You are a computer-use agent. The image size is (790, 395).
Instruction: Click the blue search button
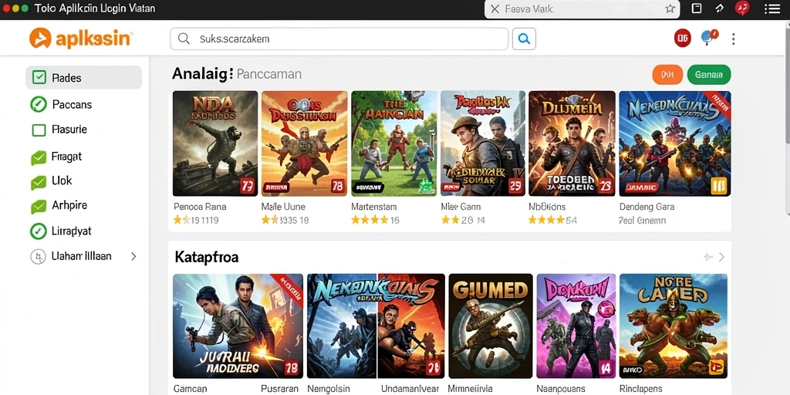click(524, 39)
